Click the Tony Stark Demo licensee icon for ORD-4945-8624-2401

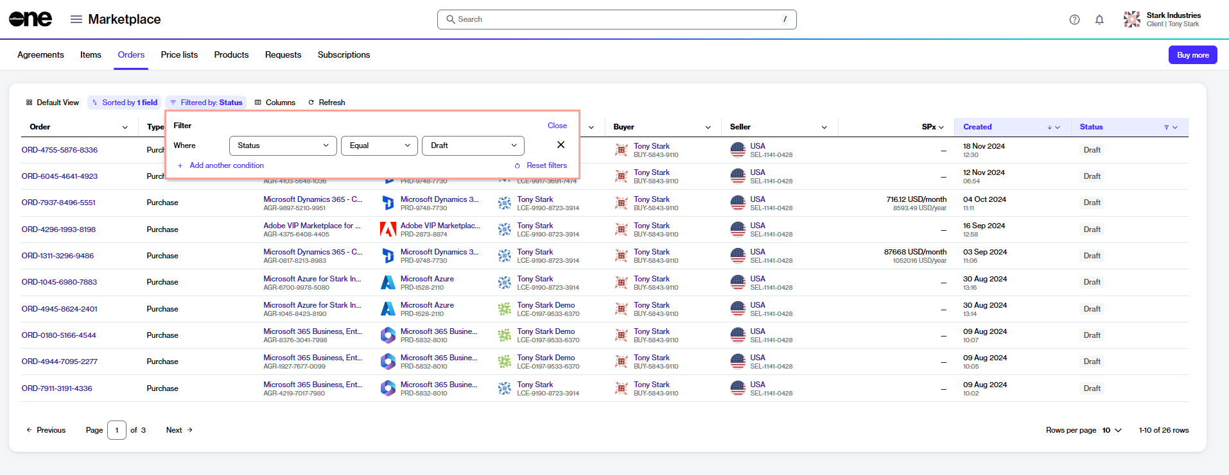[x=505, y=309]
